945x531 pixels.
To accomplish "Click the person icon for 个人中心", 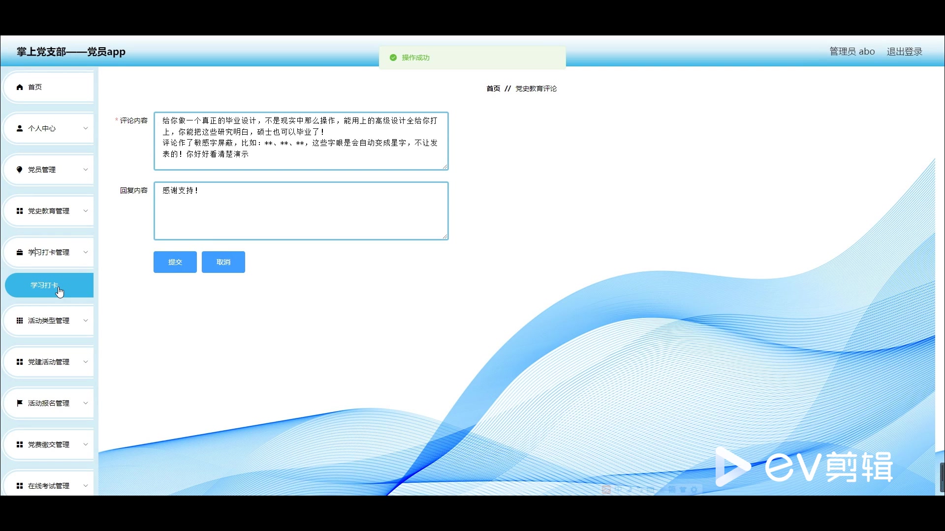I will tap(20, 128).
